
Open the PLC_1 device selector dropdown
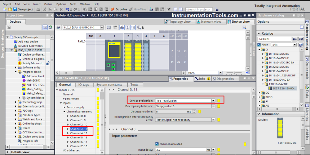[102, 27]
